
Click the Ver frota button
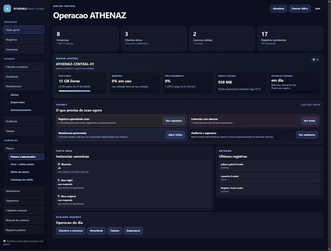309,121
